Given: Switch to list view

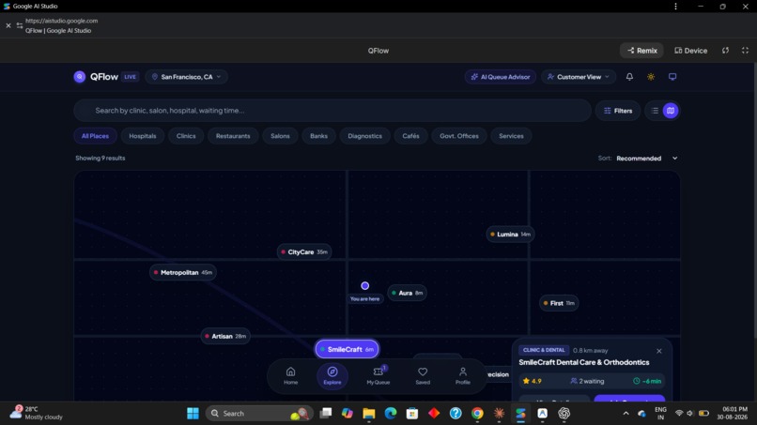Looking at the screenshot, I should click(x=655, y=111).
